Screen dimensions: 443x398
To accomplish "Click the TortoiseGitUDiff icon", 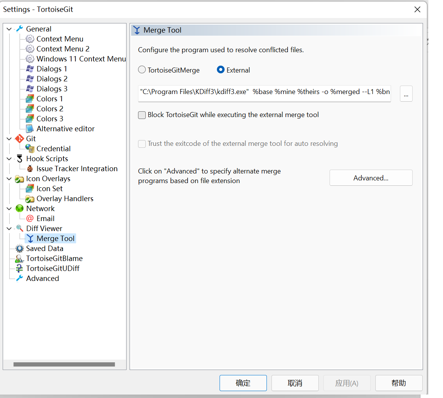I will pos(20,269).
